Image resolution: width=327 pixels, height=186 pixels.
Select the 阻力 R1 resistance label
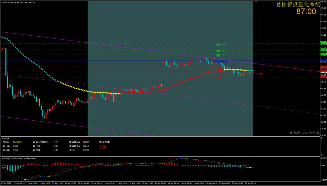(x=221, y=55)
